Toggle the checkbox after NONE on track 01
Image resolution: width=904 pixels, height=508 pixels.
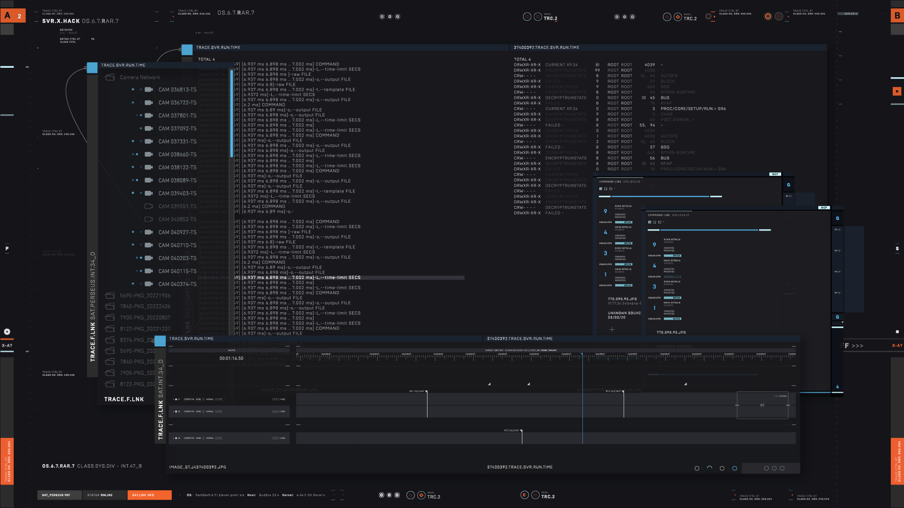(203, 399)
